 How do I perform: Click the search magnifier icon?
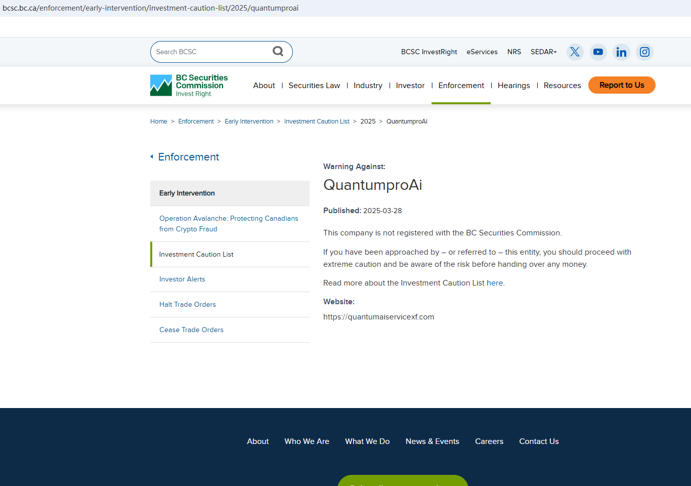pyautogui.click(x=278, y=51)
